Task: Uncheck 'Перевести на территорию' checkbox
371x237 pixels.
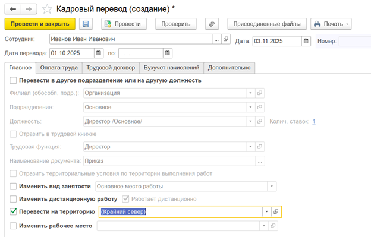Action: [x=13, y=211]
